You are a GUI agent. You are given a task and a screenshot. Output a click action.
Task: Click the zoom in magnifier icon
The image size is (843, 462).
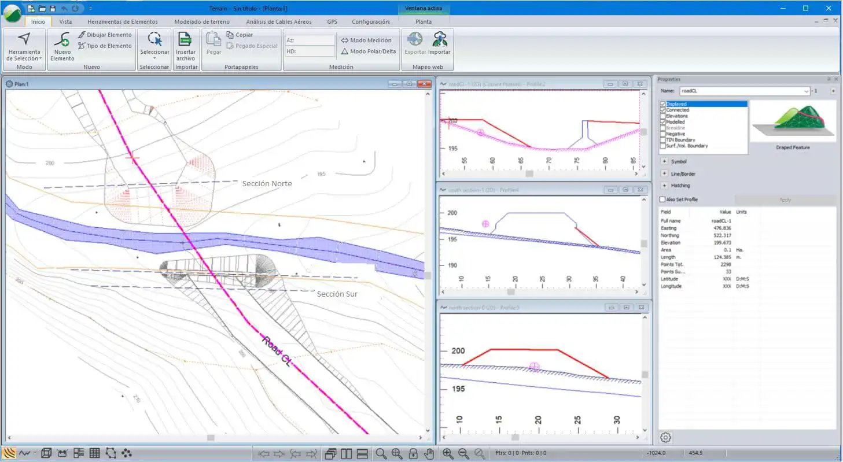point(448,453)
